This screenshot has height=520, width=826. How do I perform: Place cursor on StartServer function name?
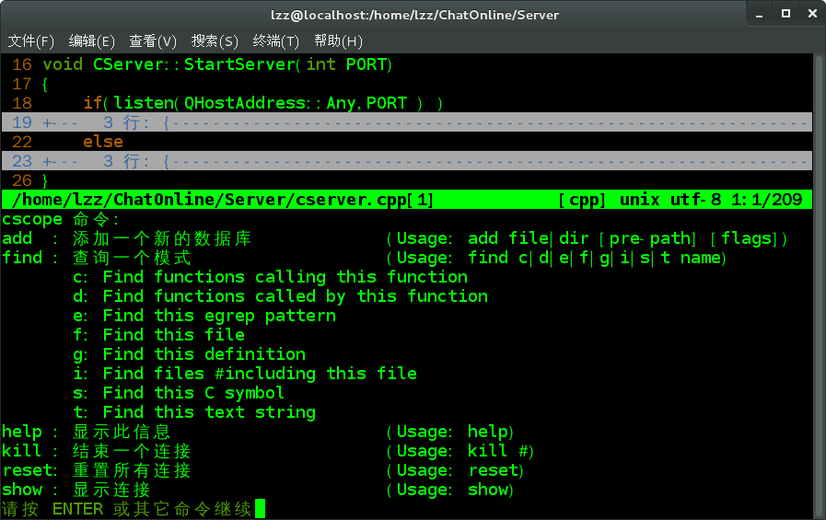pyautogui.click(x=239, y=64)
